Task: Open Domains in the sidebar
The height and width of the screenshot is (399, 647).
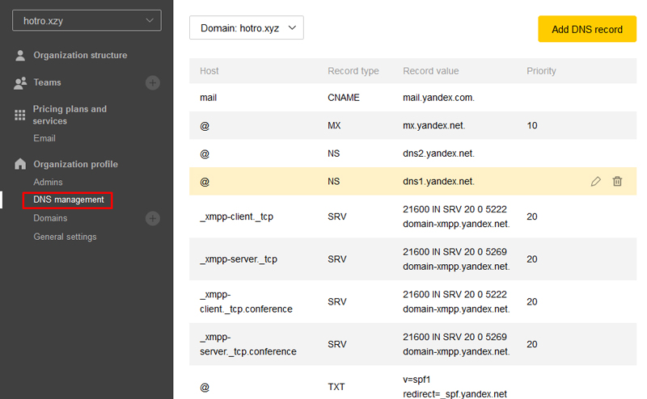Action: [50, 218]
